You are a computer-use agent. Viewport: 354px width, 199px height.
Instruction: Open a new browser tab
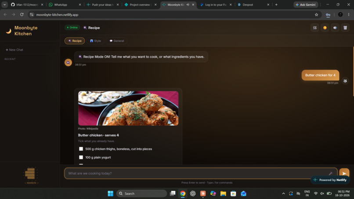click(276, 4)
